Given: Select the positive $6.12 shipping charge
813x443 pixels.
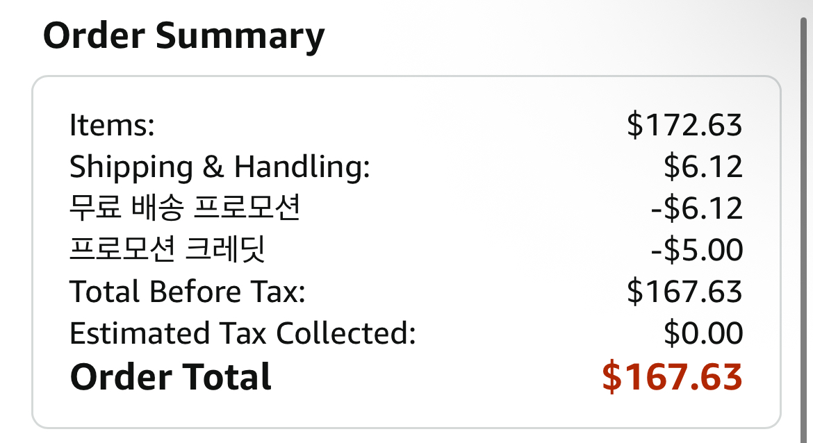Looking at the screenshot, I should click(x=703, y=167).
